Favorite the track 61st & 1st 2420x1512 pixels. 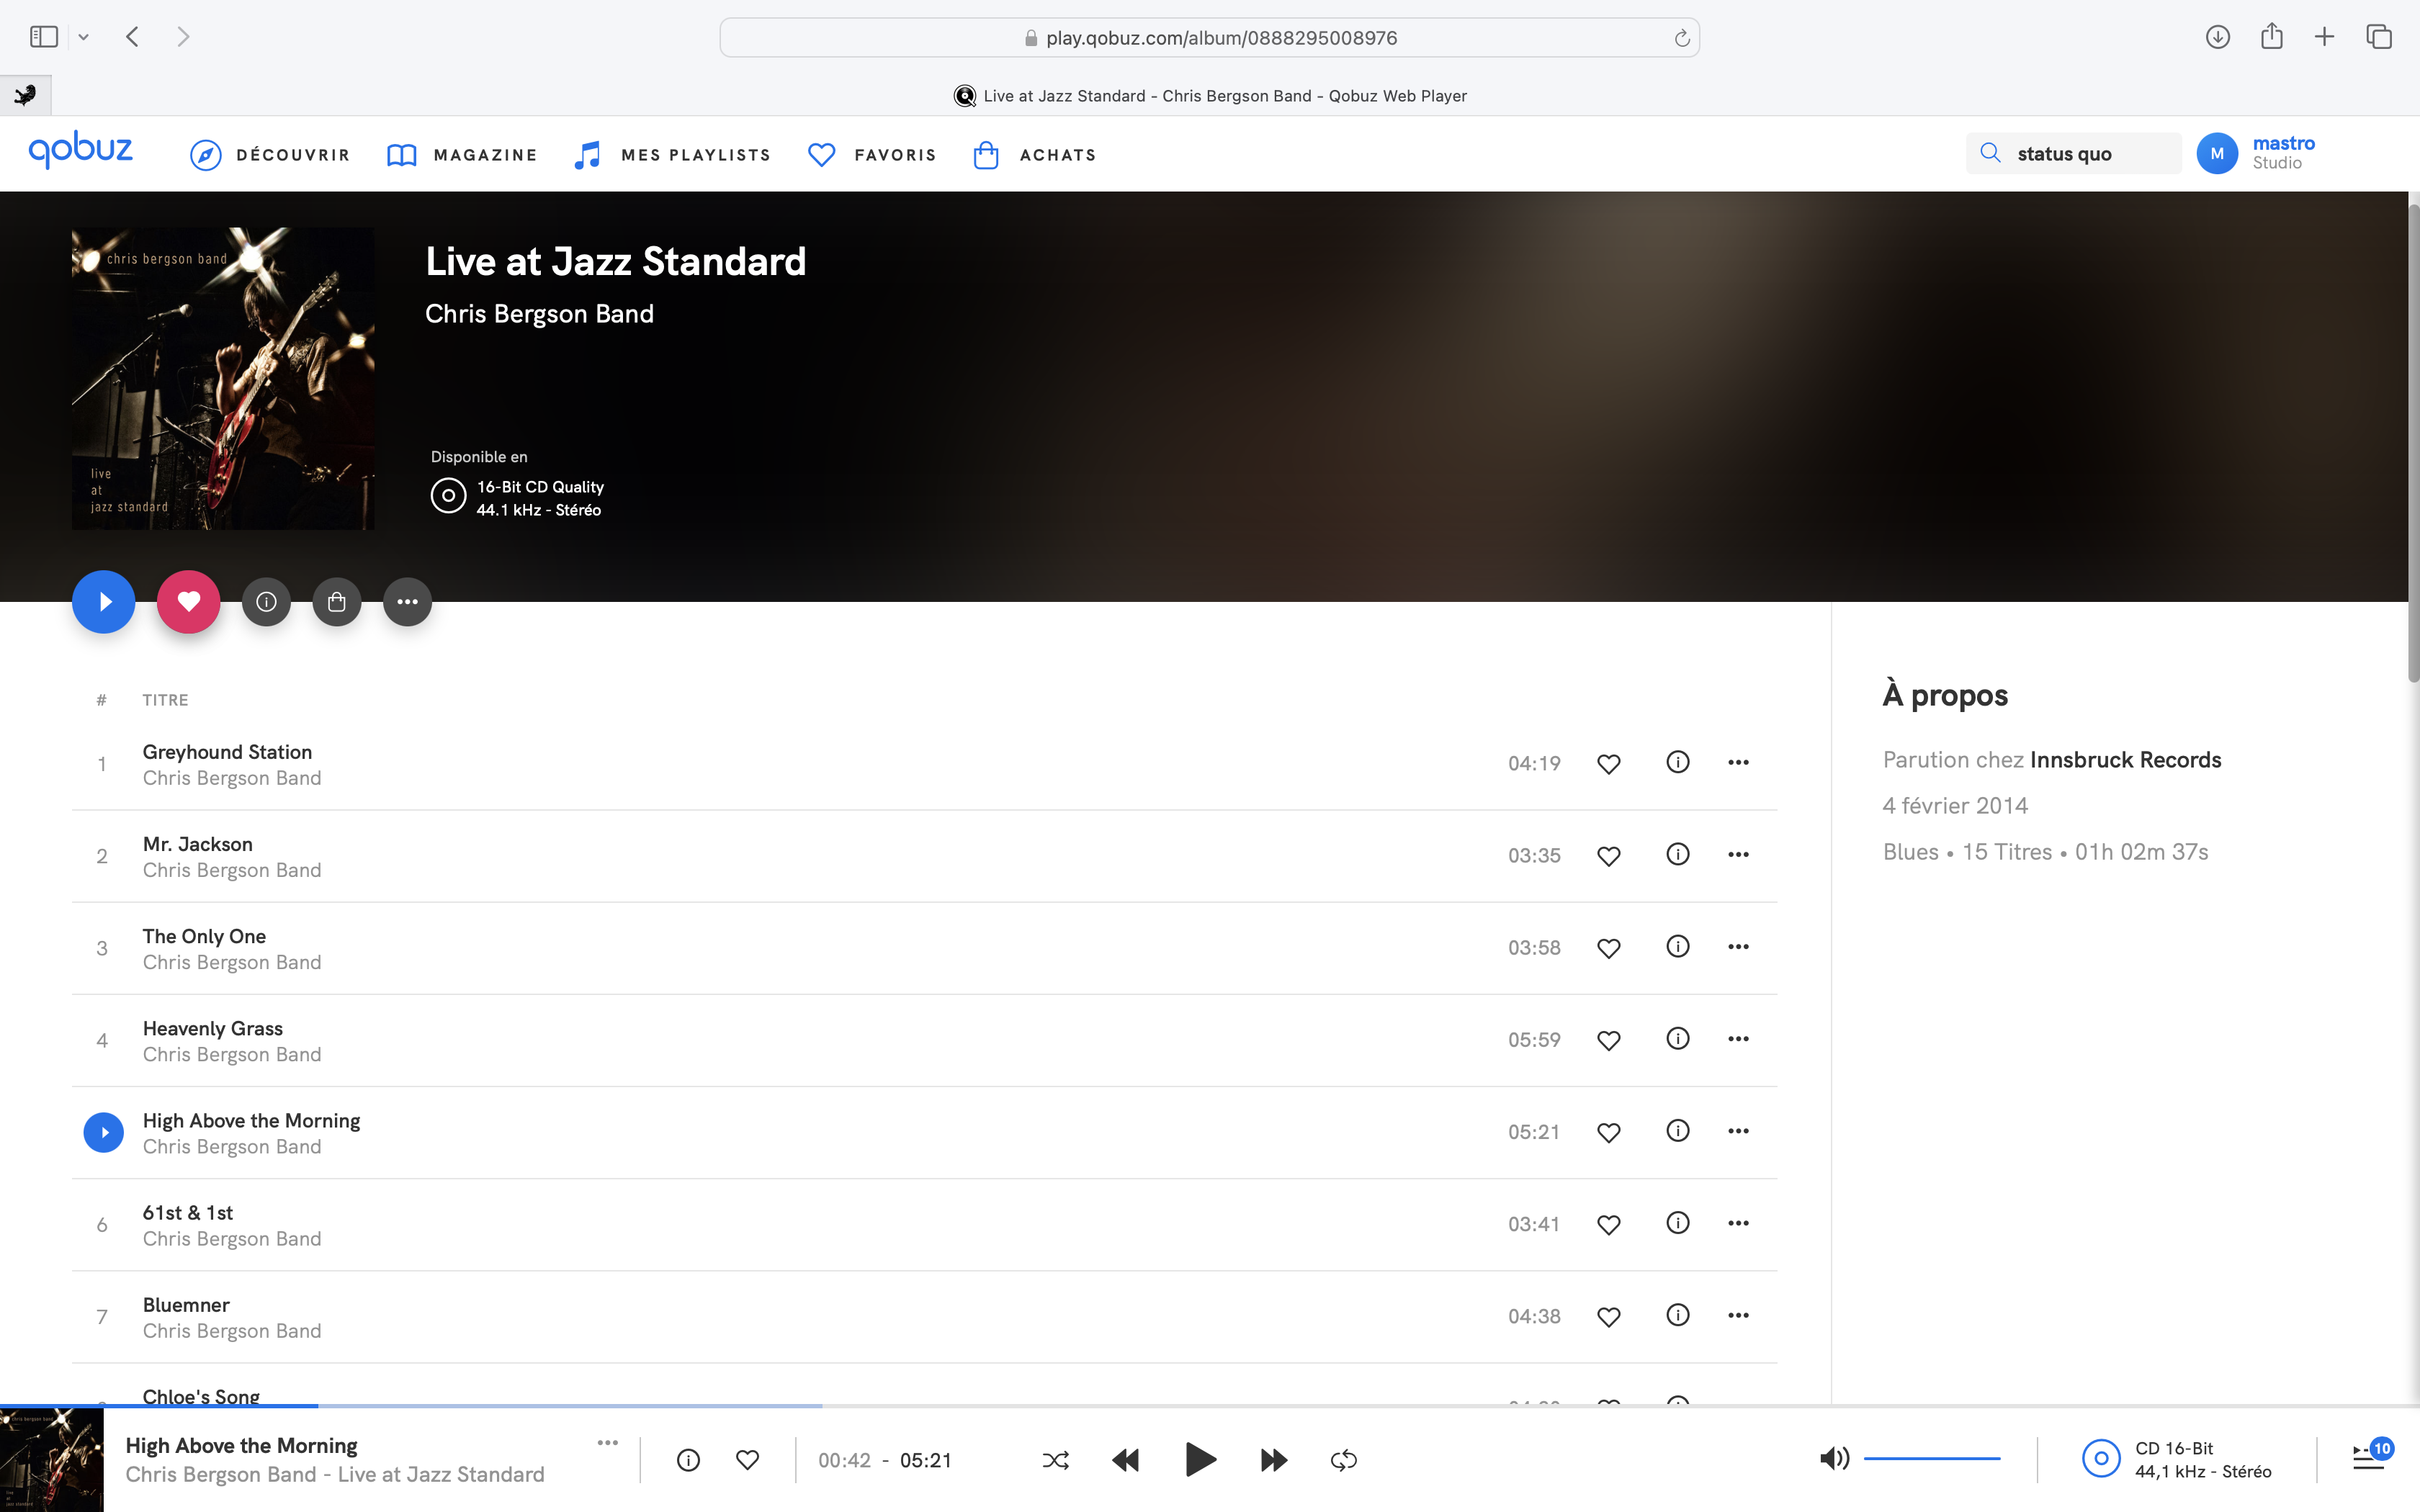pyautogui.click(x=1608, y=1224)
